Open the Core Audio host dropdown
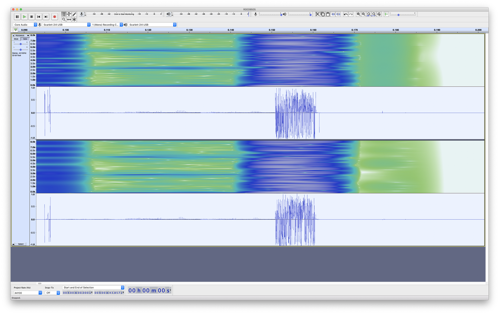The width and height of the screenshot is (499, 314). tap(25, 25)
